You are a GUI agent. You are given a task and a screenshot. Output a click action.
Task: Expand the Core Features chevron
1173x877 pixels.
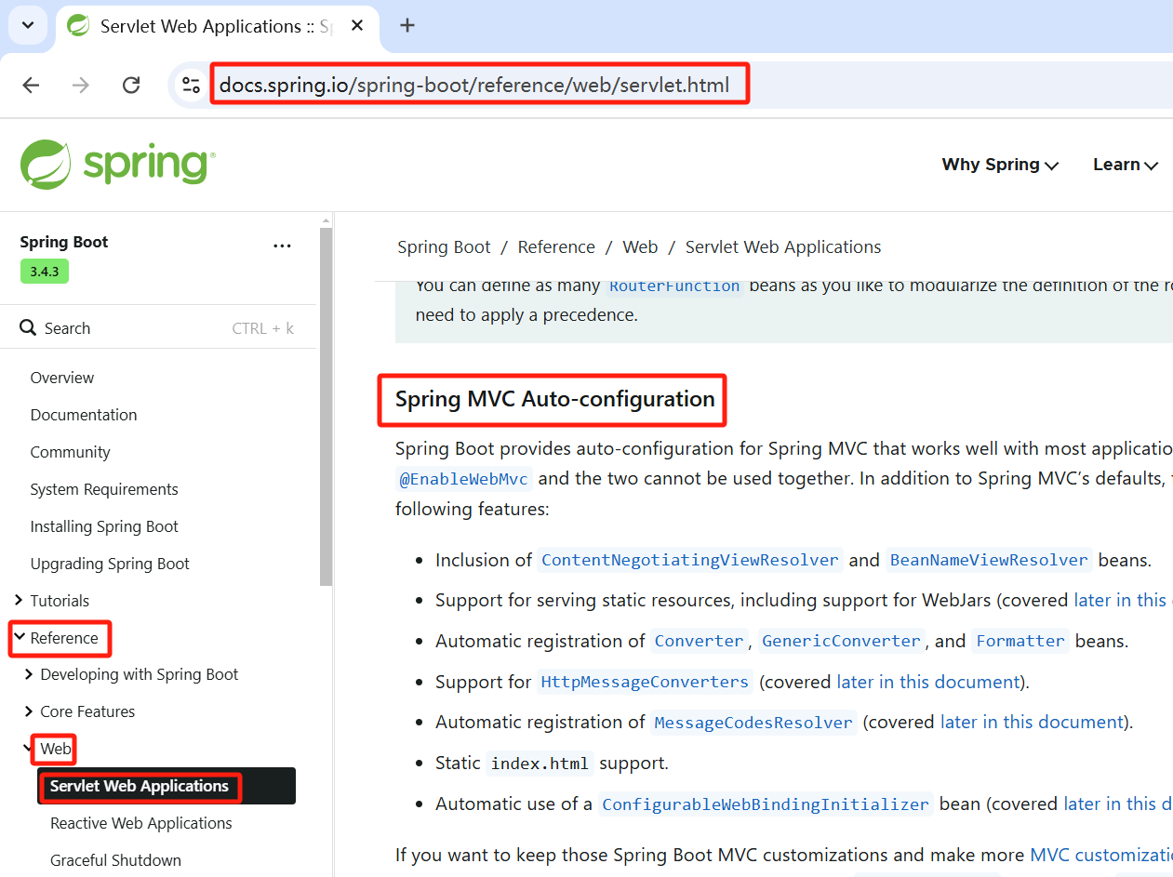(x=30, y=711)
